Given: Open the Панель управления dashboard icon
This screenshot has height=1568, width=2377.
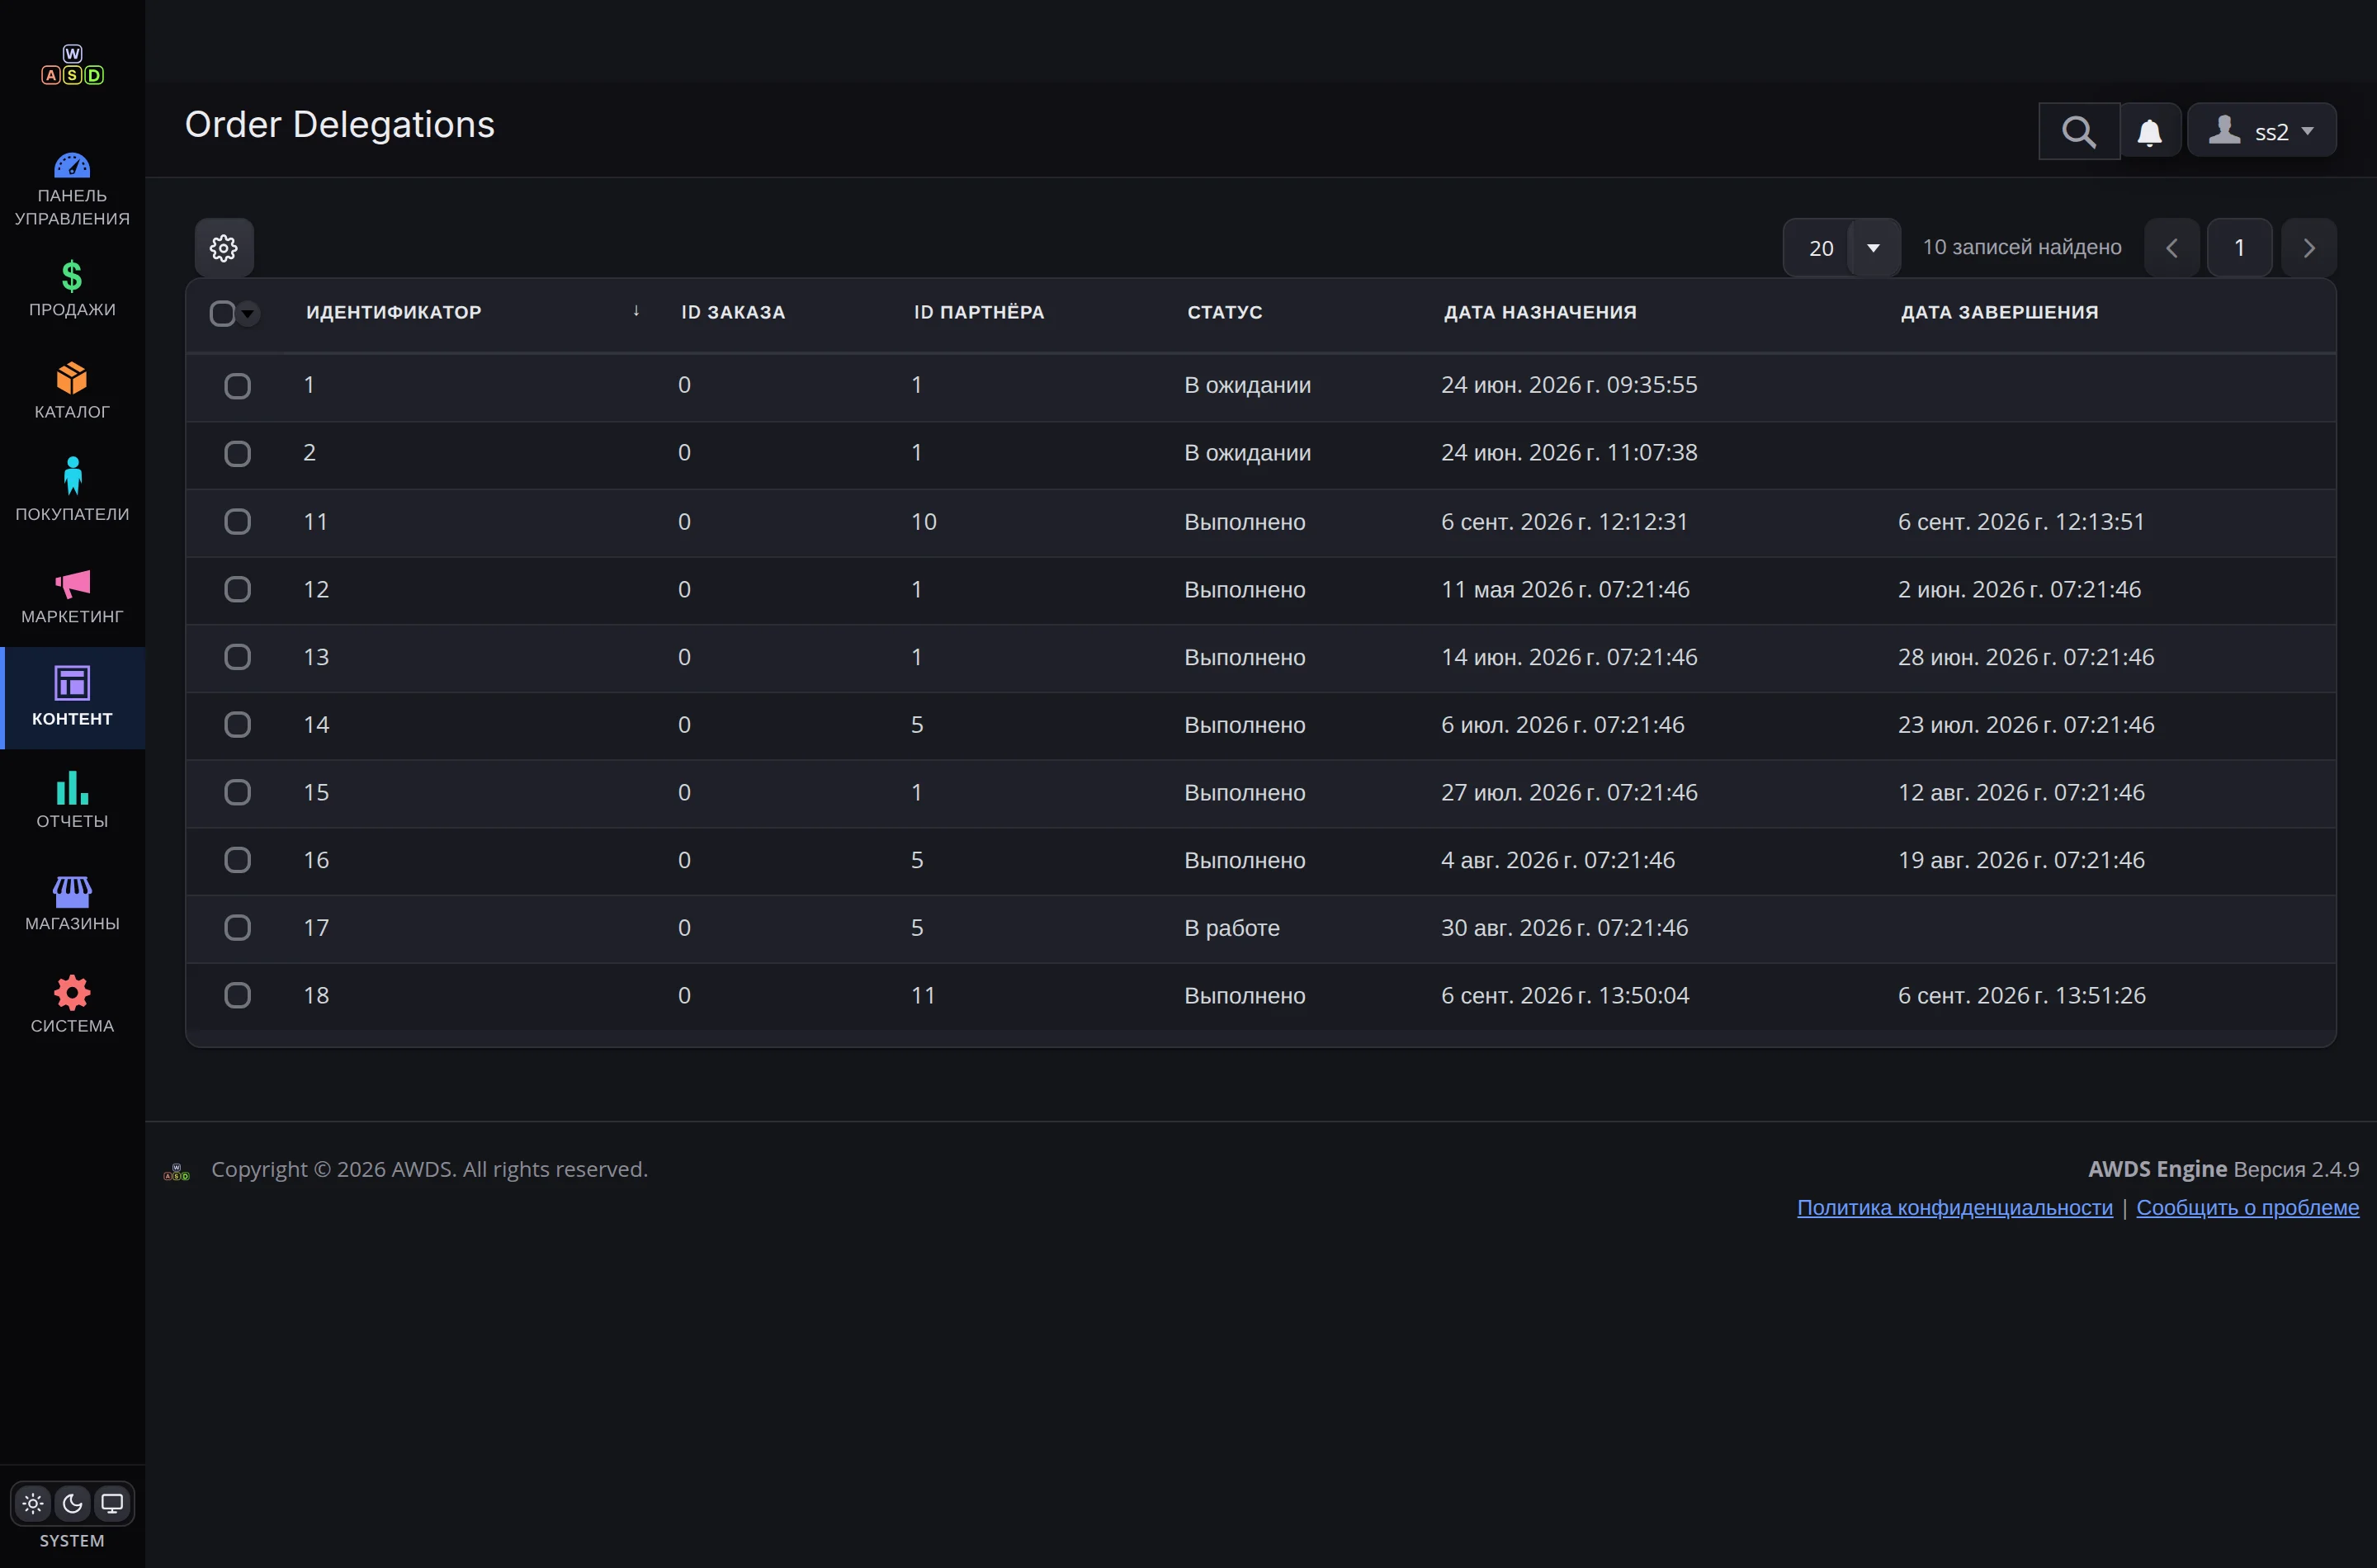Looking at the screenshot, I should 72,165.
